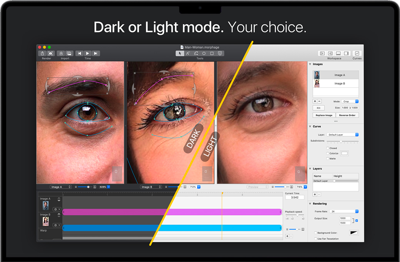The width and height of the screenshot is (400, 262).
Task: Select the circle shape tool
Action: click(x=204, y=53)
